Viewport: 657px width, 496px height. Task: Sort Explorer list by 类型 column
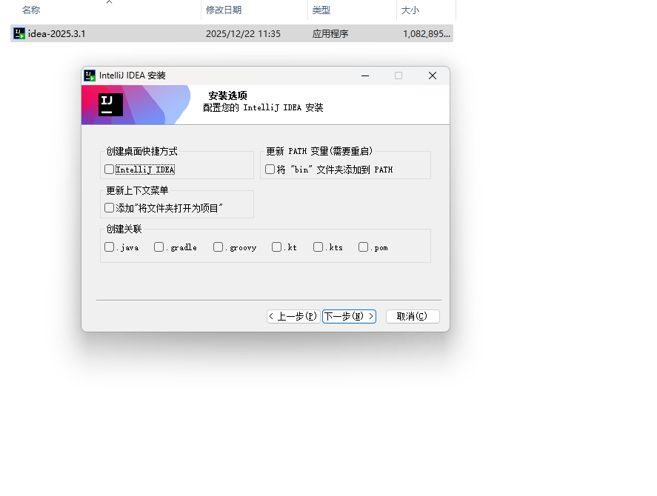click(321, 10)
